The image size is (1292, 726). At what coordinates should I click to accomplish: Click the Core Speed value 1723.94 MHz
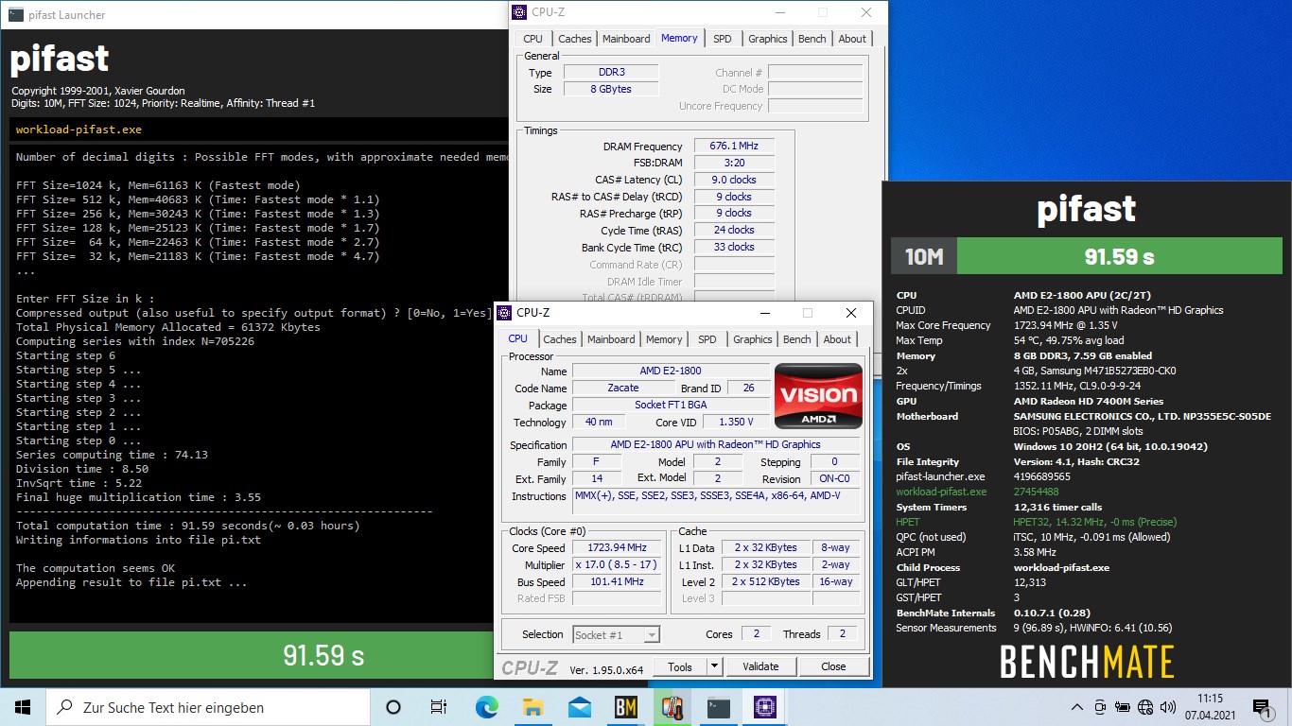click(x=618, y=547)
